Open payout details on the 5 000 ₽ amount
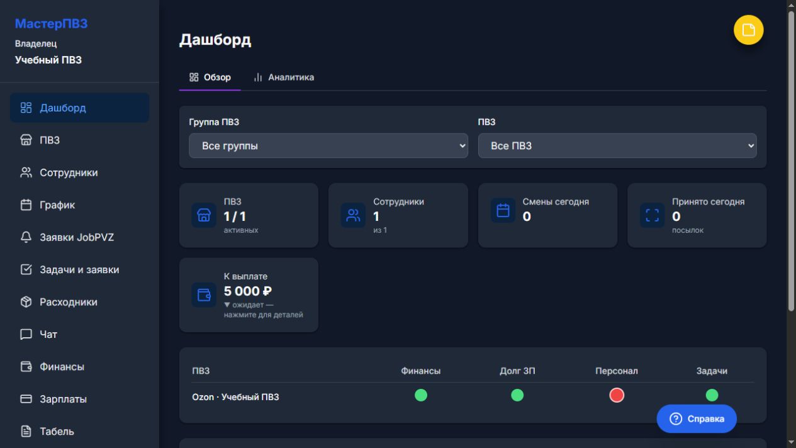796x448 pixels. coord(248,291)
